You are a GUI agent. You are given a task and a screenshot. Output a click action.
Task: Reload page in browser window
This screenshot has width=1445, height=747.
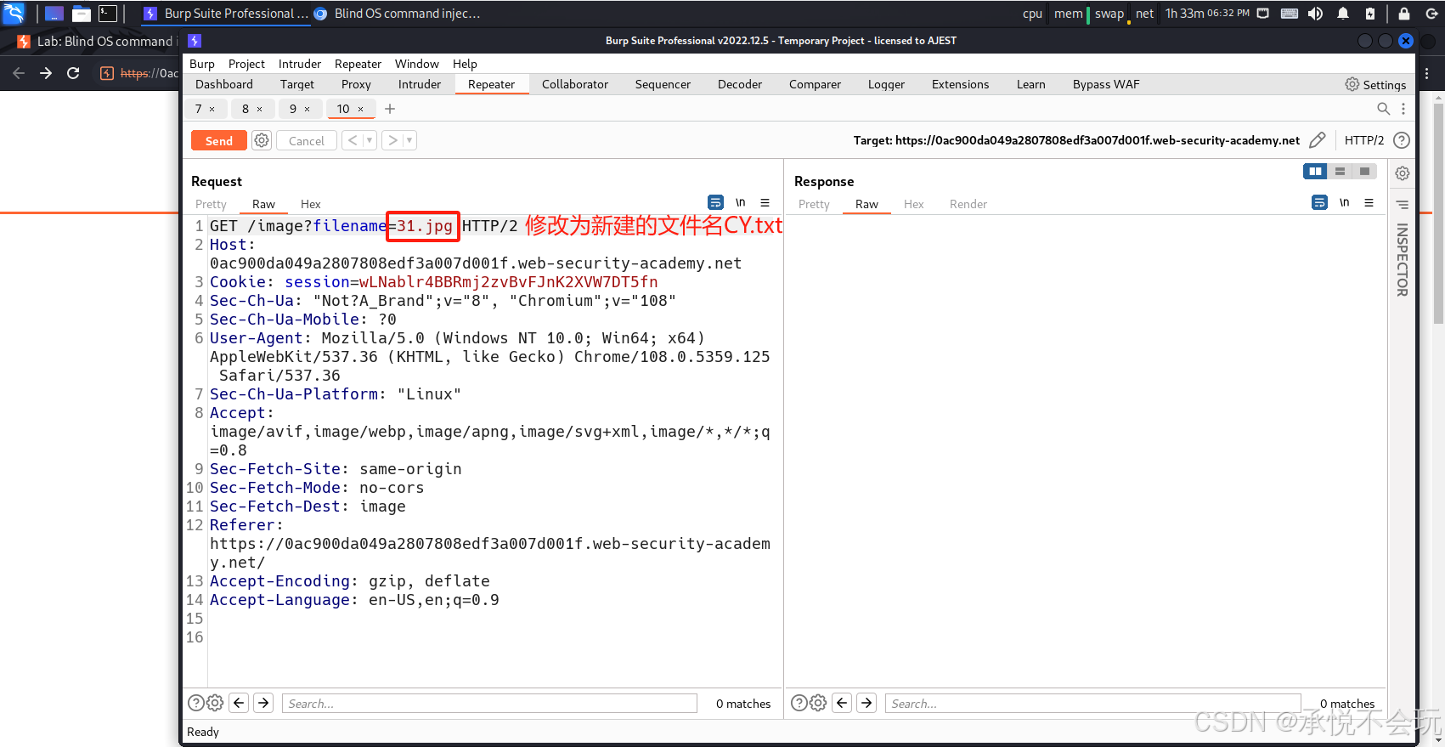[x=73, y=73]
